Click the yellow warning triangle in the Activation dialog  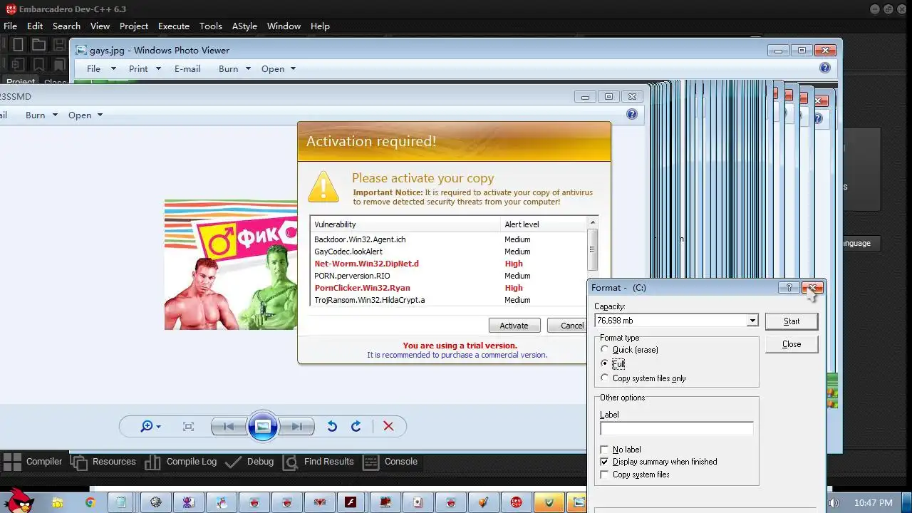tap(323, 187)
